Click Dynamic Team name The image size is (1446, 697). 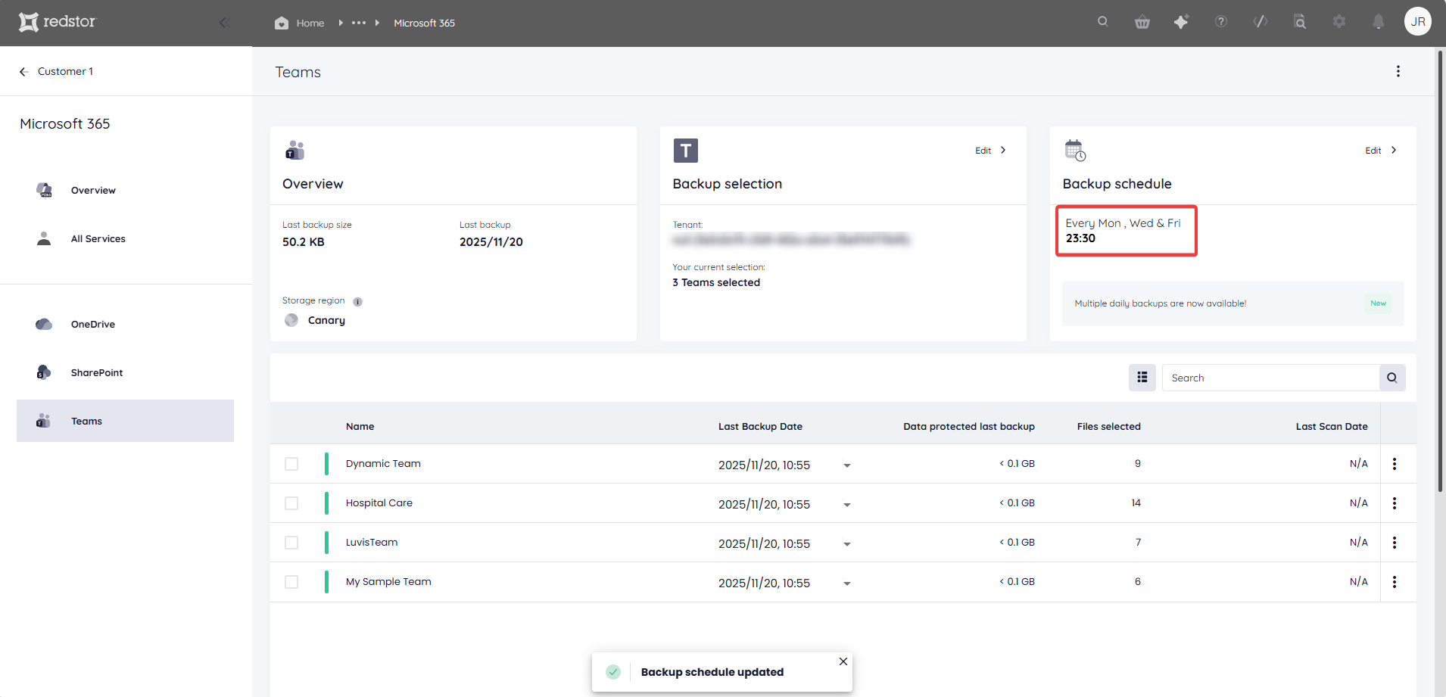pos(383,463)
